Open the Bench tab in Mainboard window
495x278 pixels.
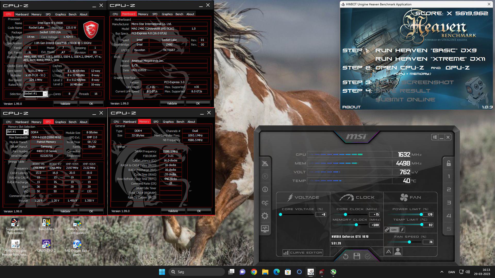(x=179, y=14)
